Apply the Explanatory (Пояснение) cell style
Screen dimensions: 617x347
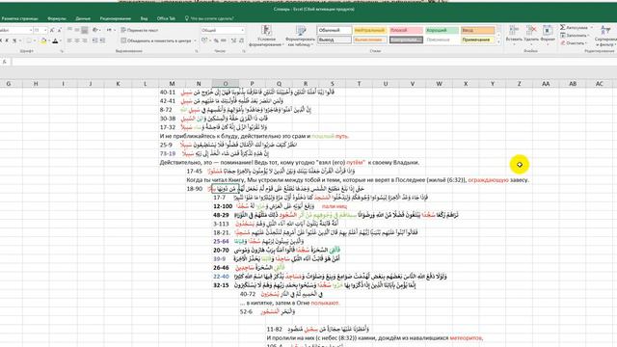pos(442,40)
